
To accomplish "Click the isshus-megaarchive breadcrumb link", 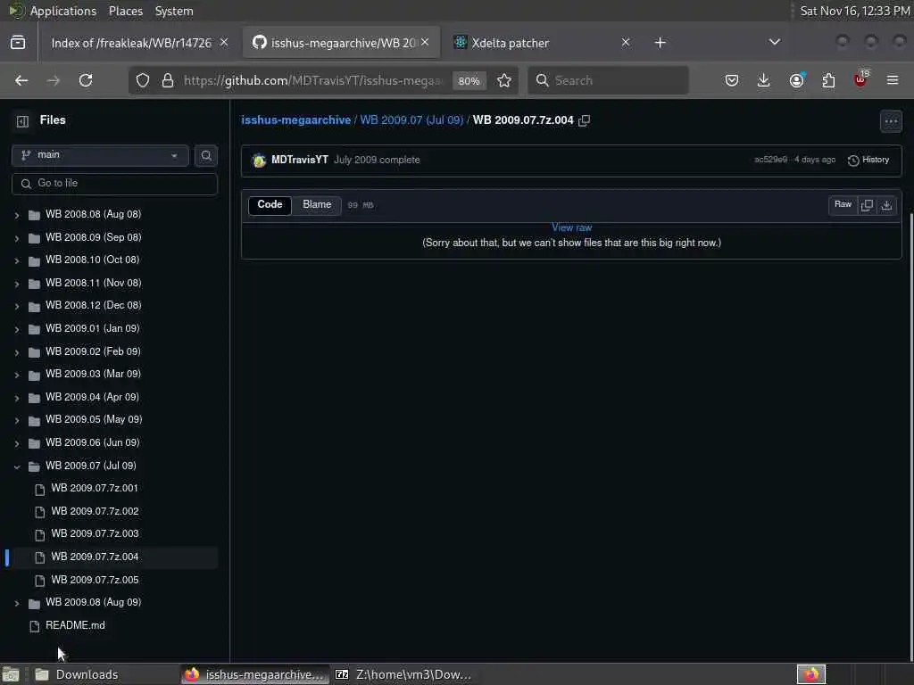I will 296,120.
